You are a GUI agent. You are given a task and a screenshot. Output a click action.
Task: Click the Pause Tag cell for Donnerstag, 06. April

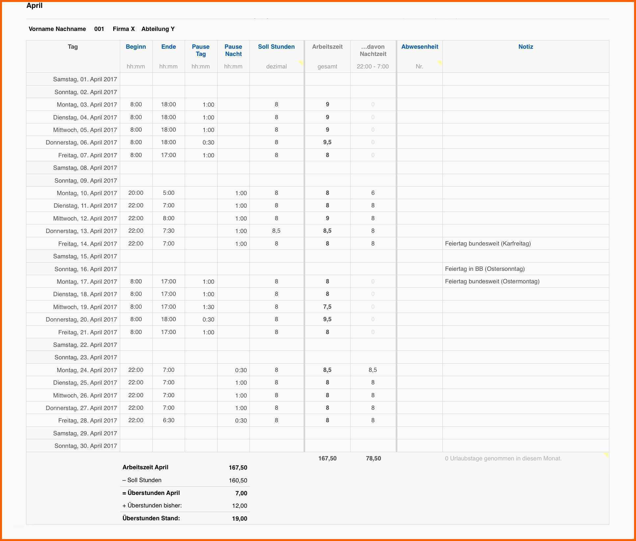click(208, 142)
